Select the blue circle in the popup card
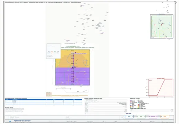The image size is (179, 124). [x=49, y=52]
